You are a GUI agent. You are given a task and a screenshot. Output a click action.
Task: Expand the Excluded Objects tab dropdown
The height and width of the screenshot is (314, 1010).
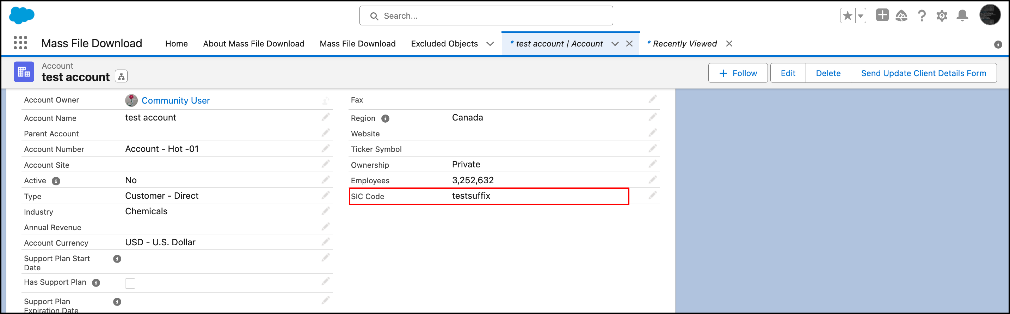[490, 44]
